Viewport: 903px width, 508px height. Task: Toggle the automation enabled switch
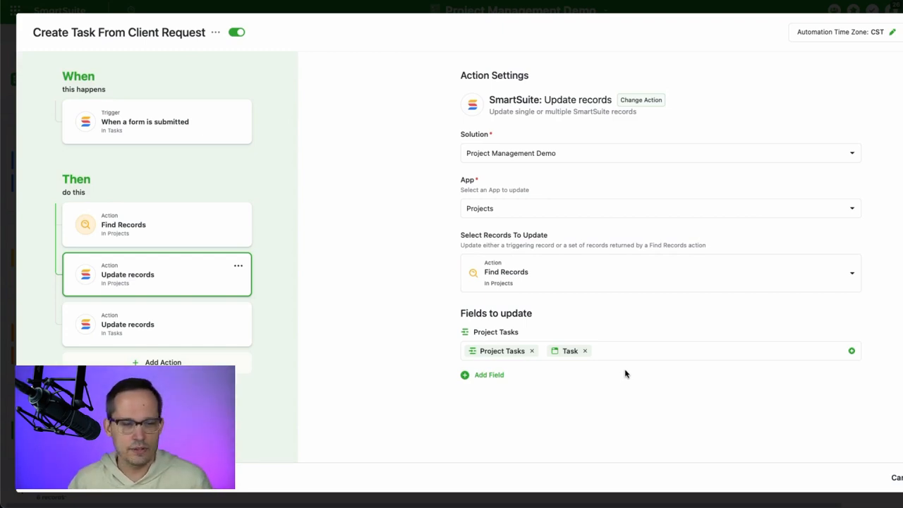click(x=236, y=32)
